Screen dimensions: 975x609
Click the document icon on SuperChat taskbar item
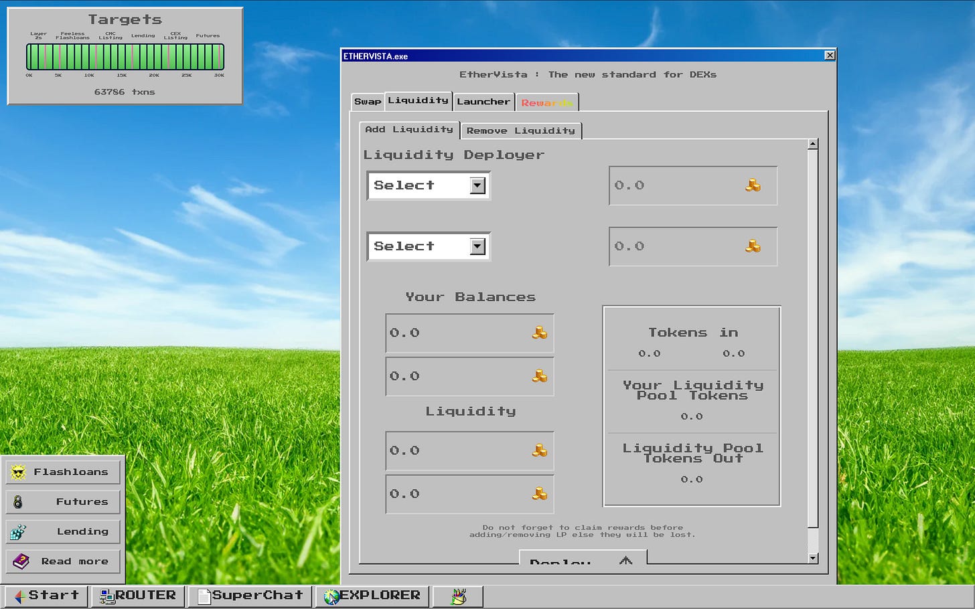pos(204,596)
